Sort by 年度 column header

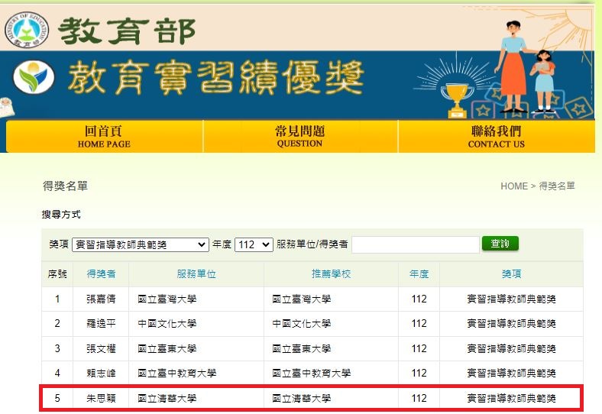pyautogui.click(x=419, y=273)
